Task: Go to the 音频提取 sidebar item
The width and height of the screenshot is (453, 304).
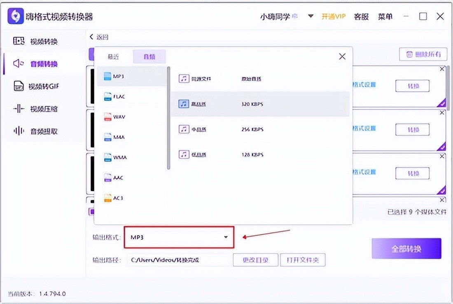Action: [36, 131]
